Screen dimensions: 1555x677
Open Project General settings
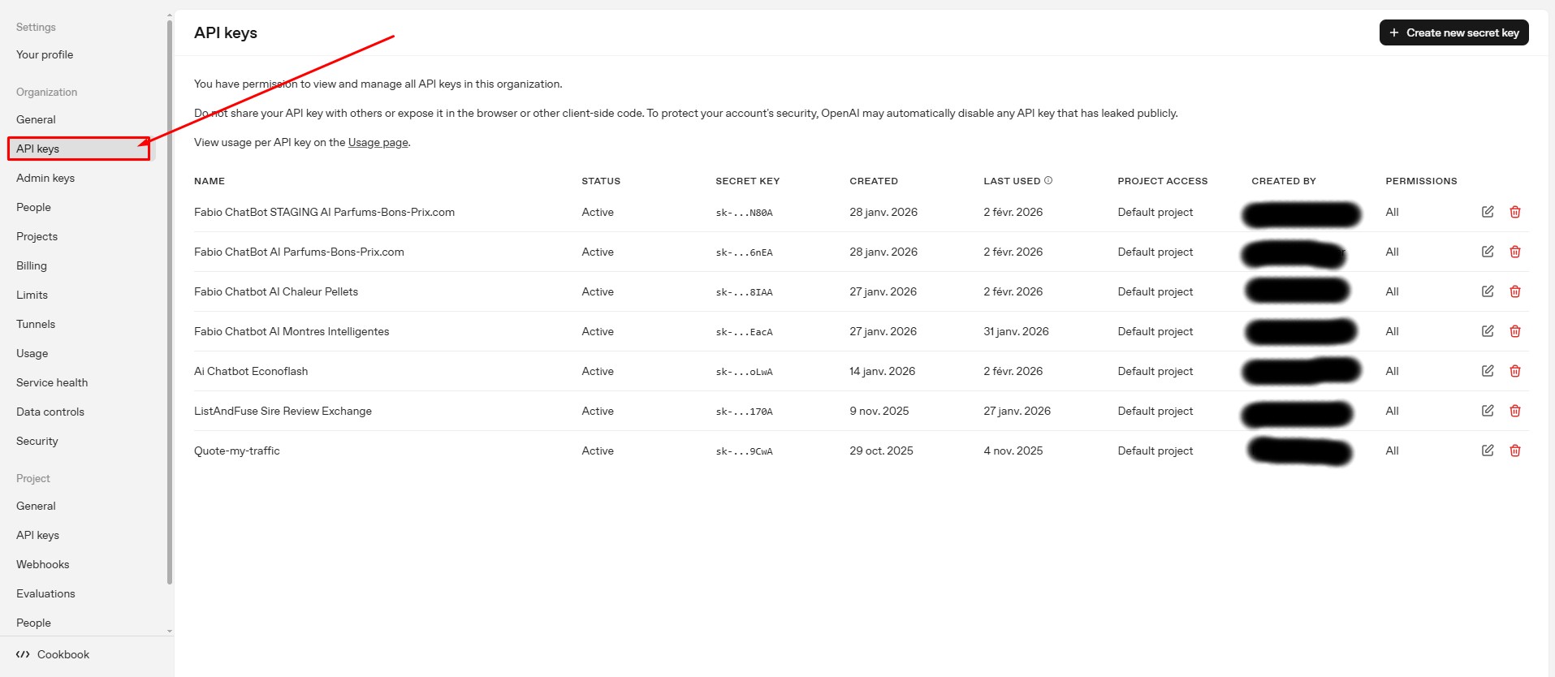[x=36, y=506]
